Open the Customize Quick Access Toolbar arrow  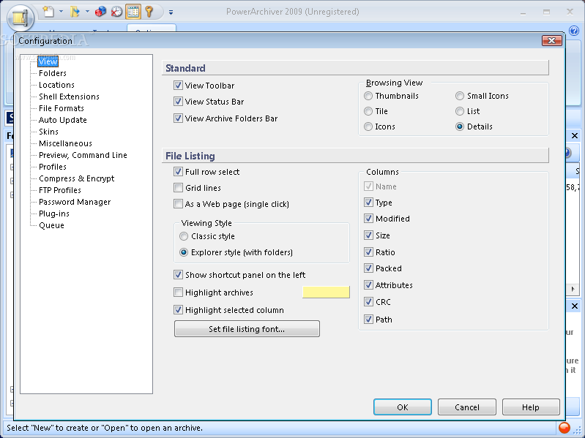tap(171, 12)
